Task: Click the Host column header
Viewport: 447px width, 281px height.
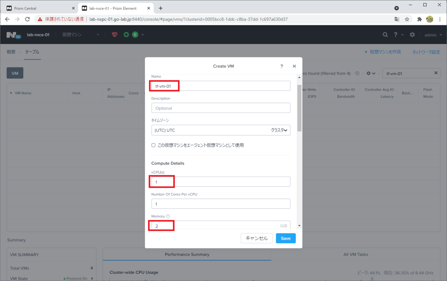Action: 76,93
